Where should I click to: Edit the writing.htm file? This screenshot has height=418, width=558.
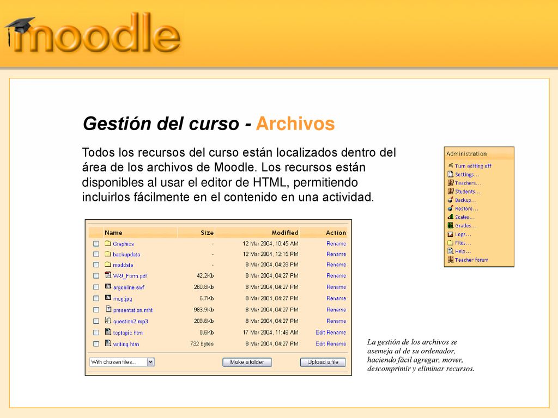click(x=320, y=344)
